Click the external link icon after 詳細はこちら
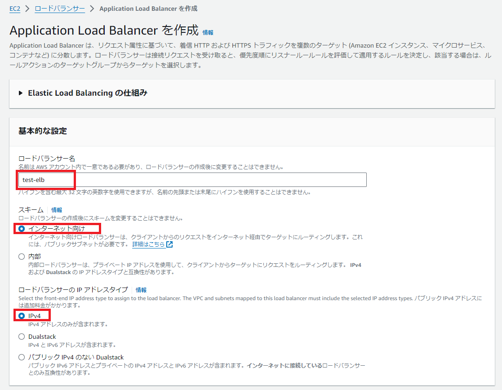Viewport: 502px width, 390px height. click(169, 244)
